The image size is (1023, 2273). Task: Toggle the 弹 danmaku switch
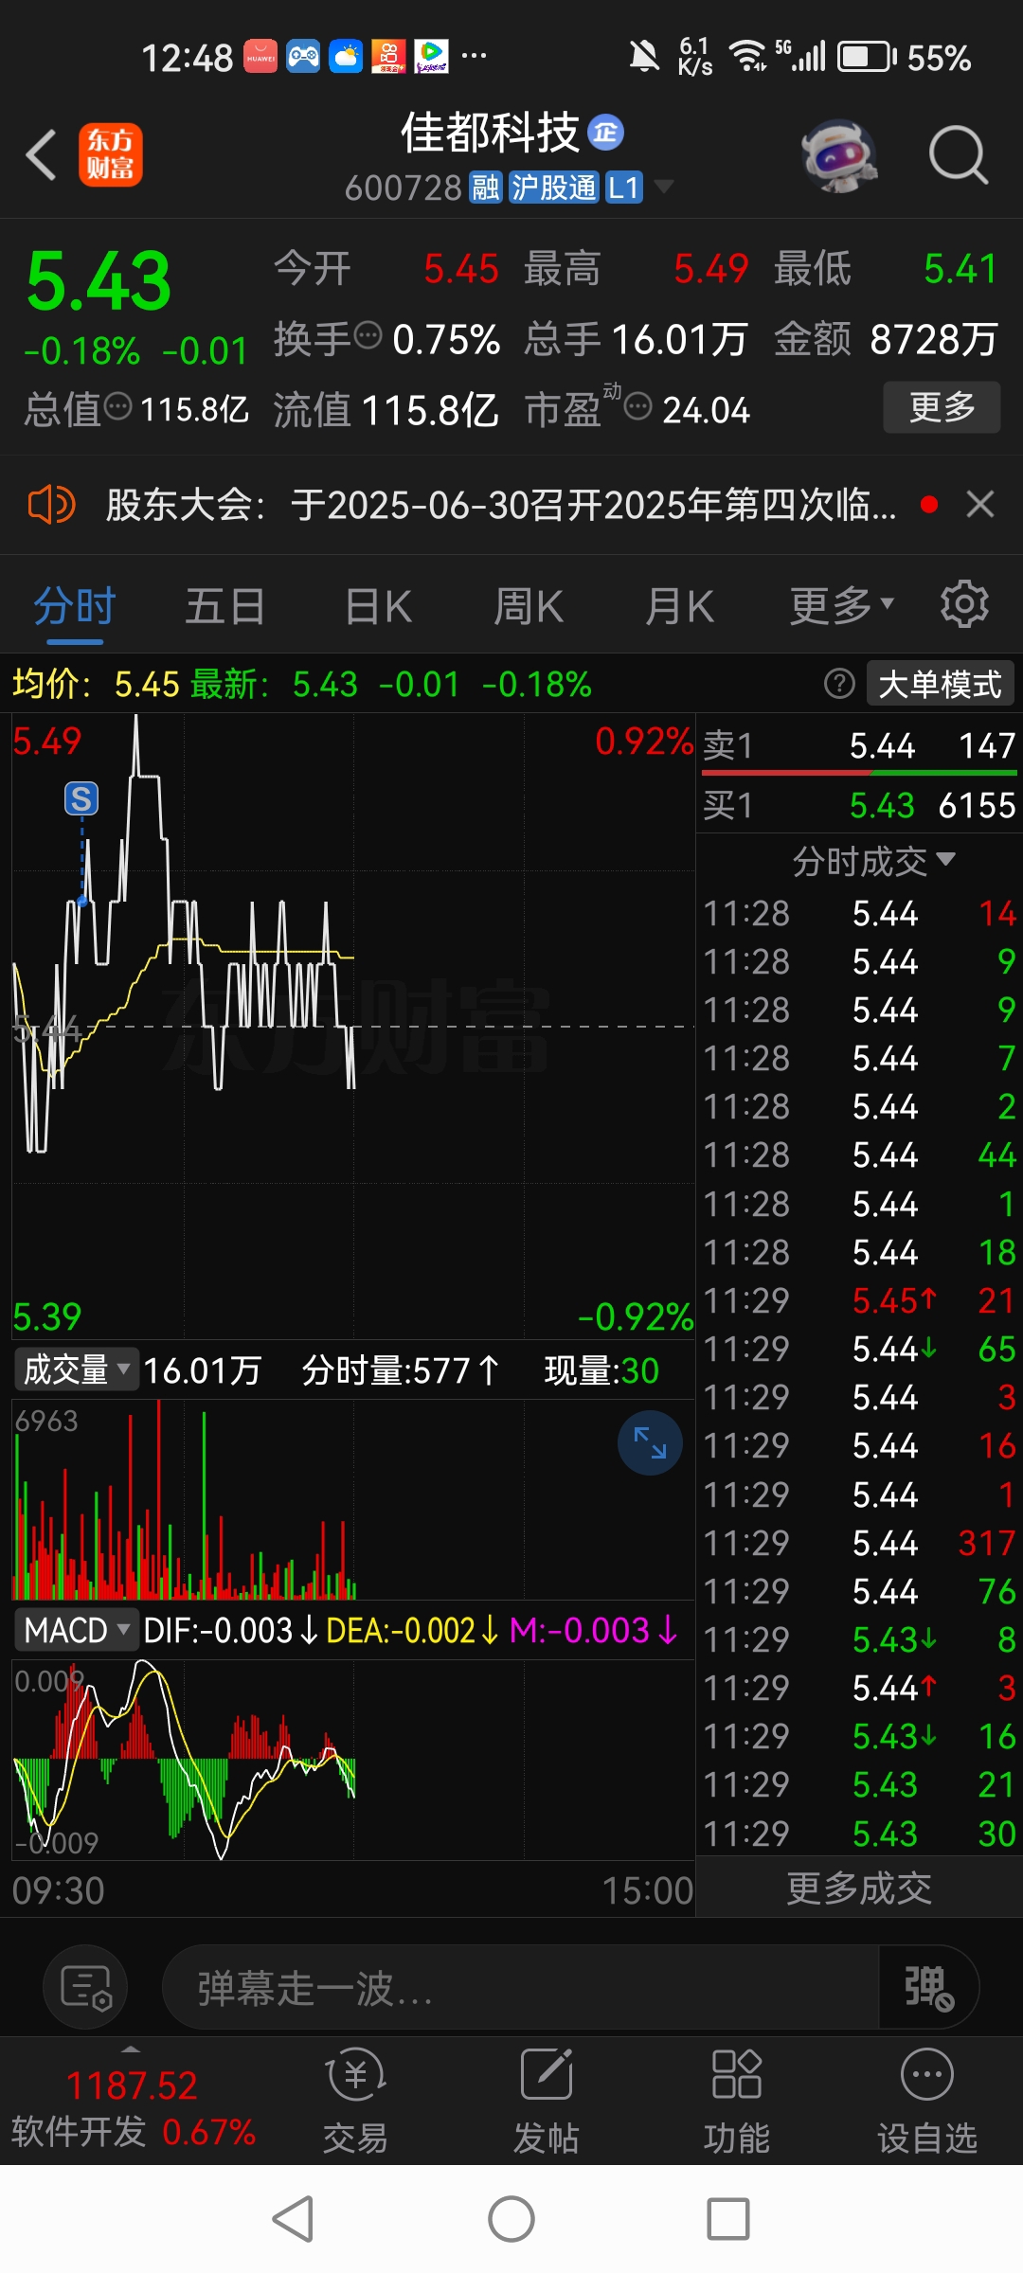[929, 1987]
